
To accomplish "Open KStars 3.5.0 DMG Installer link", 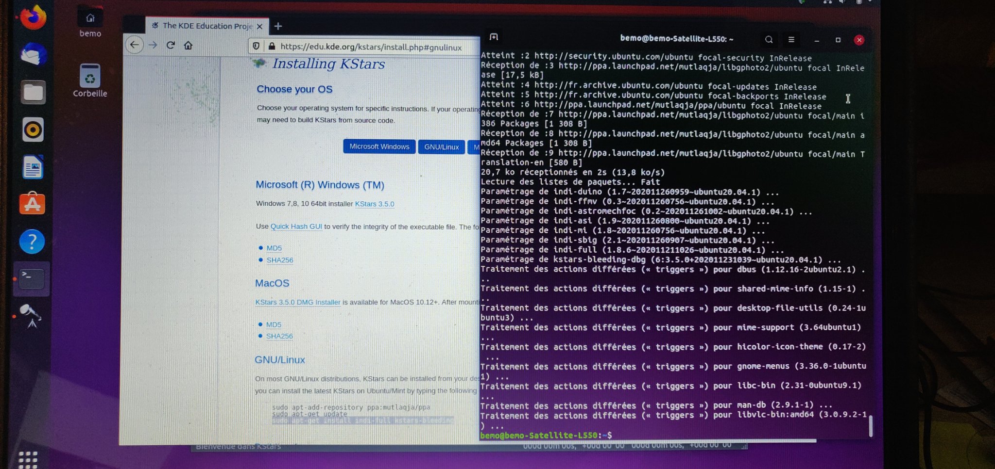I will coord(298,302).
